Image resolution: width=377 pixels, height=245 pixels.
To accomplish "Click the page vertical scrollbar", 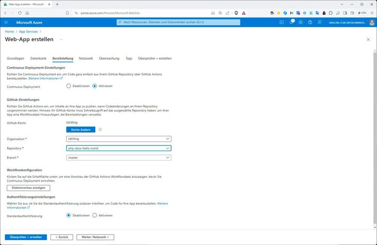I will coord(375,139).
